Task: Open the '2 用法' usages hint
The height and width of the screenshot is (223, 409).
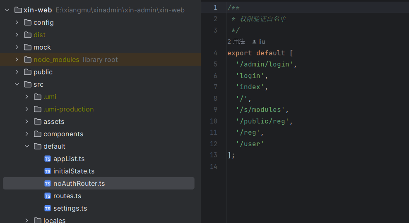Action: pyautogui.click(x=236, y=42)
